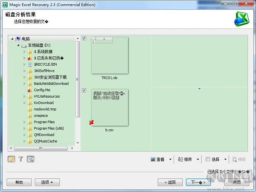Collapse the 电脑 tree node

[x=12, y=39]
